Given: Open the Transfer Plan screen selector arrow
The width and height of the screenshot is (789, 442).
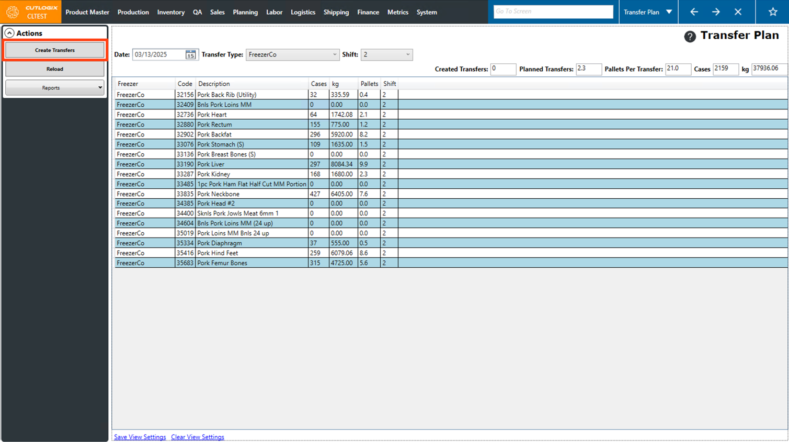Looking at the screenshot, I should click(669, 12).
